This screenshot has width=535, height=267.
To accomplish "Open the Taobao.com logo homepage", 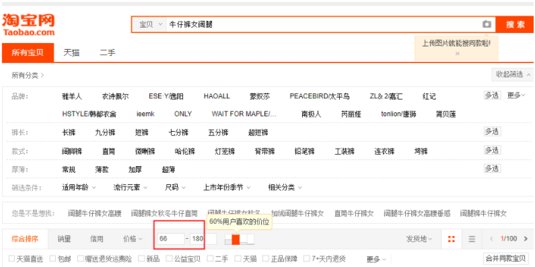I will (28, 25).
